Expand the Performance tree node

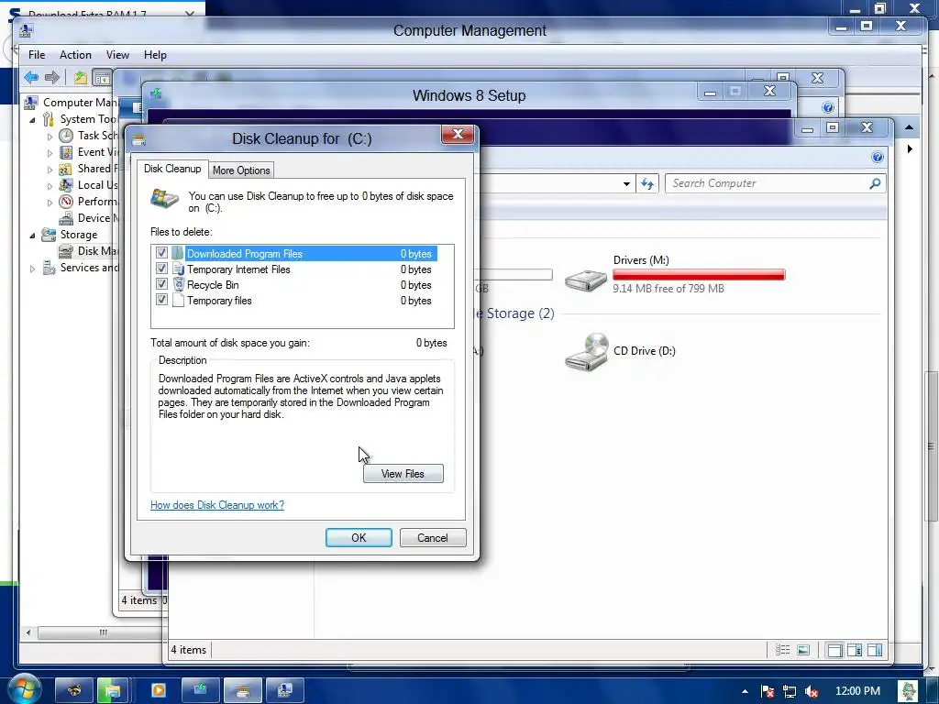50,203
